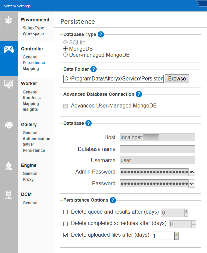The width and height of the screenshot is (207, 253).
Task: Reveal the Admin Password with eye icon
Action: [192, 172]
